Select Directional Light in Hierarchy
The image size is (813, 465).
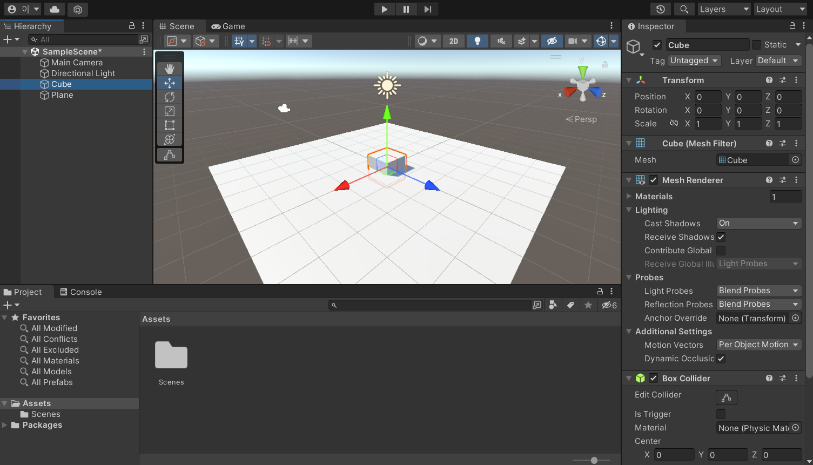point(83,73)
